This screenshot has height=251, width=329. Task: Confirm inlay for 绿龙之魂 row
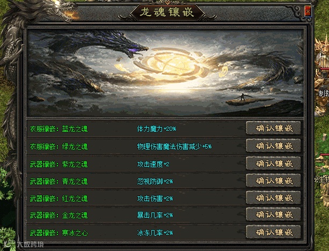[273, 146]
